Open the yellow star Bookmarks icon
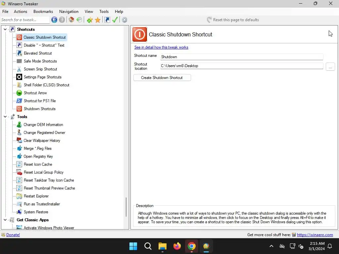 [98, 20]
